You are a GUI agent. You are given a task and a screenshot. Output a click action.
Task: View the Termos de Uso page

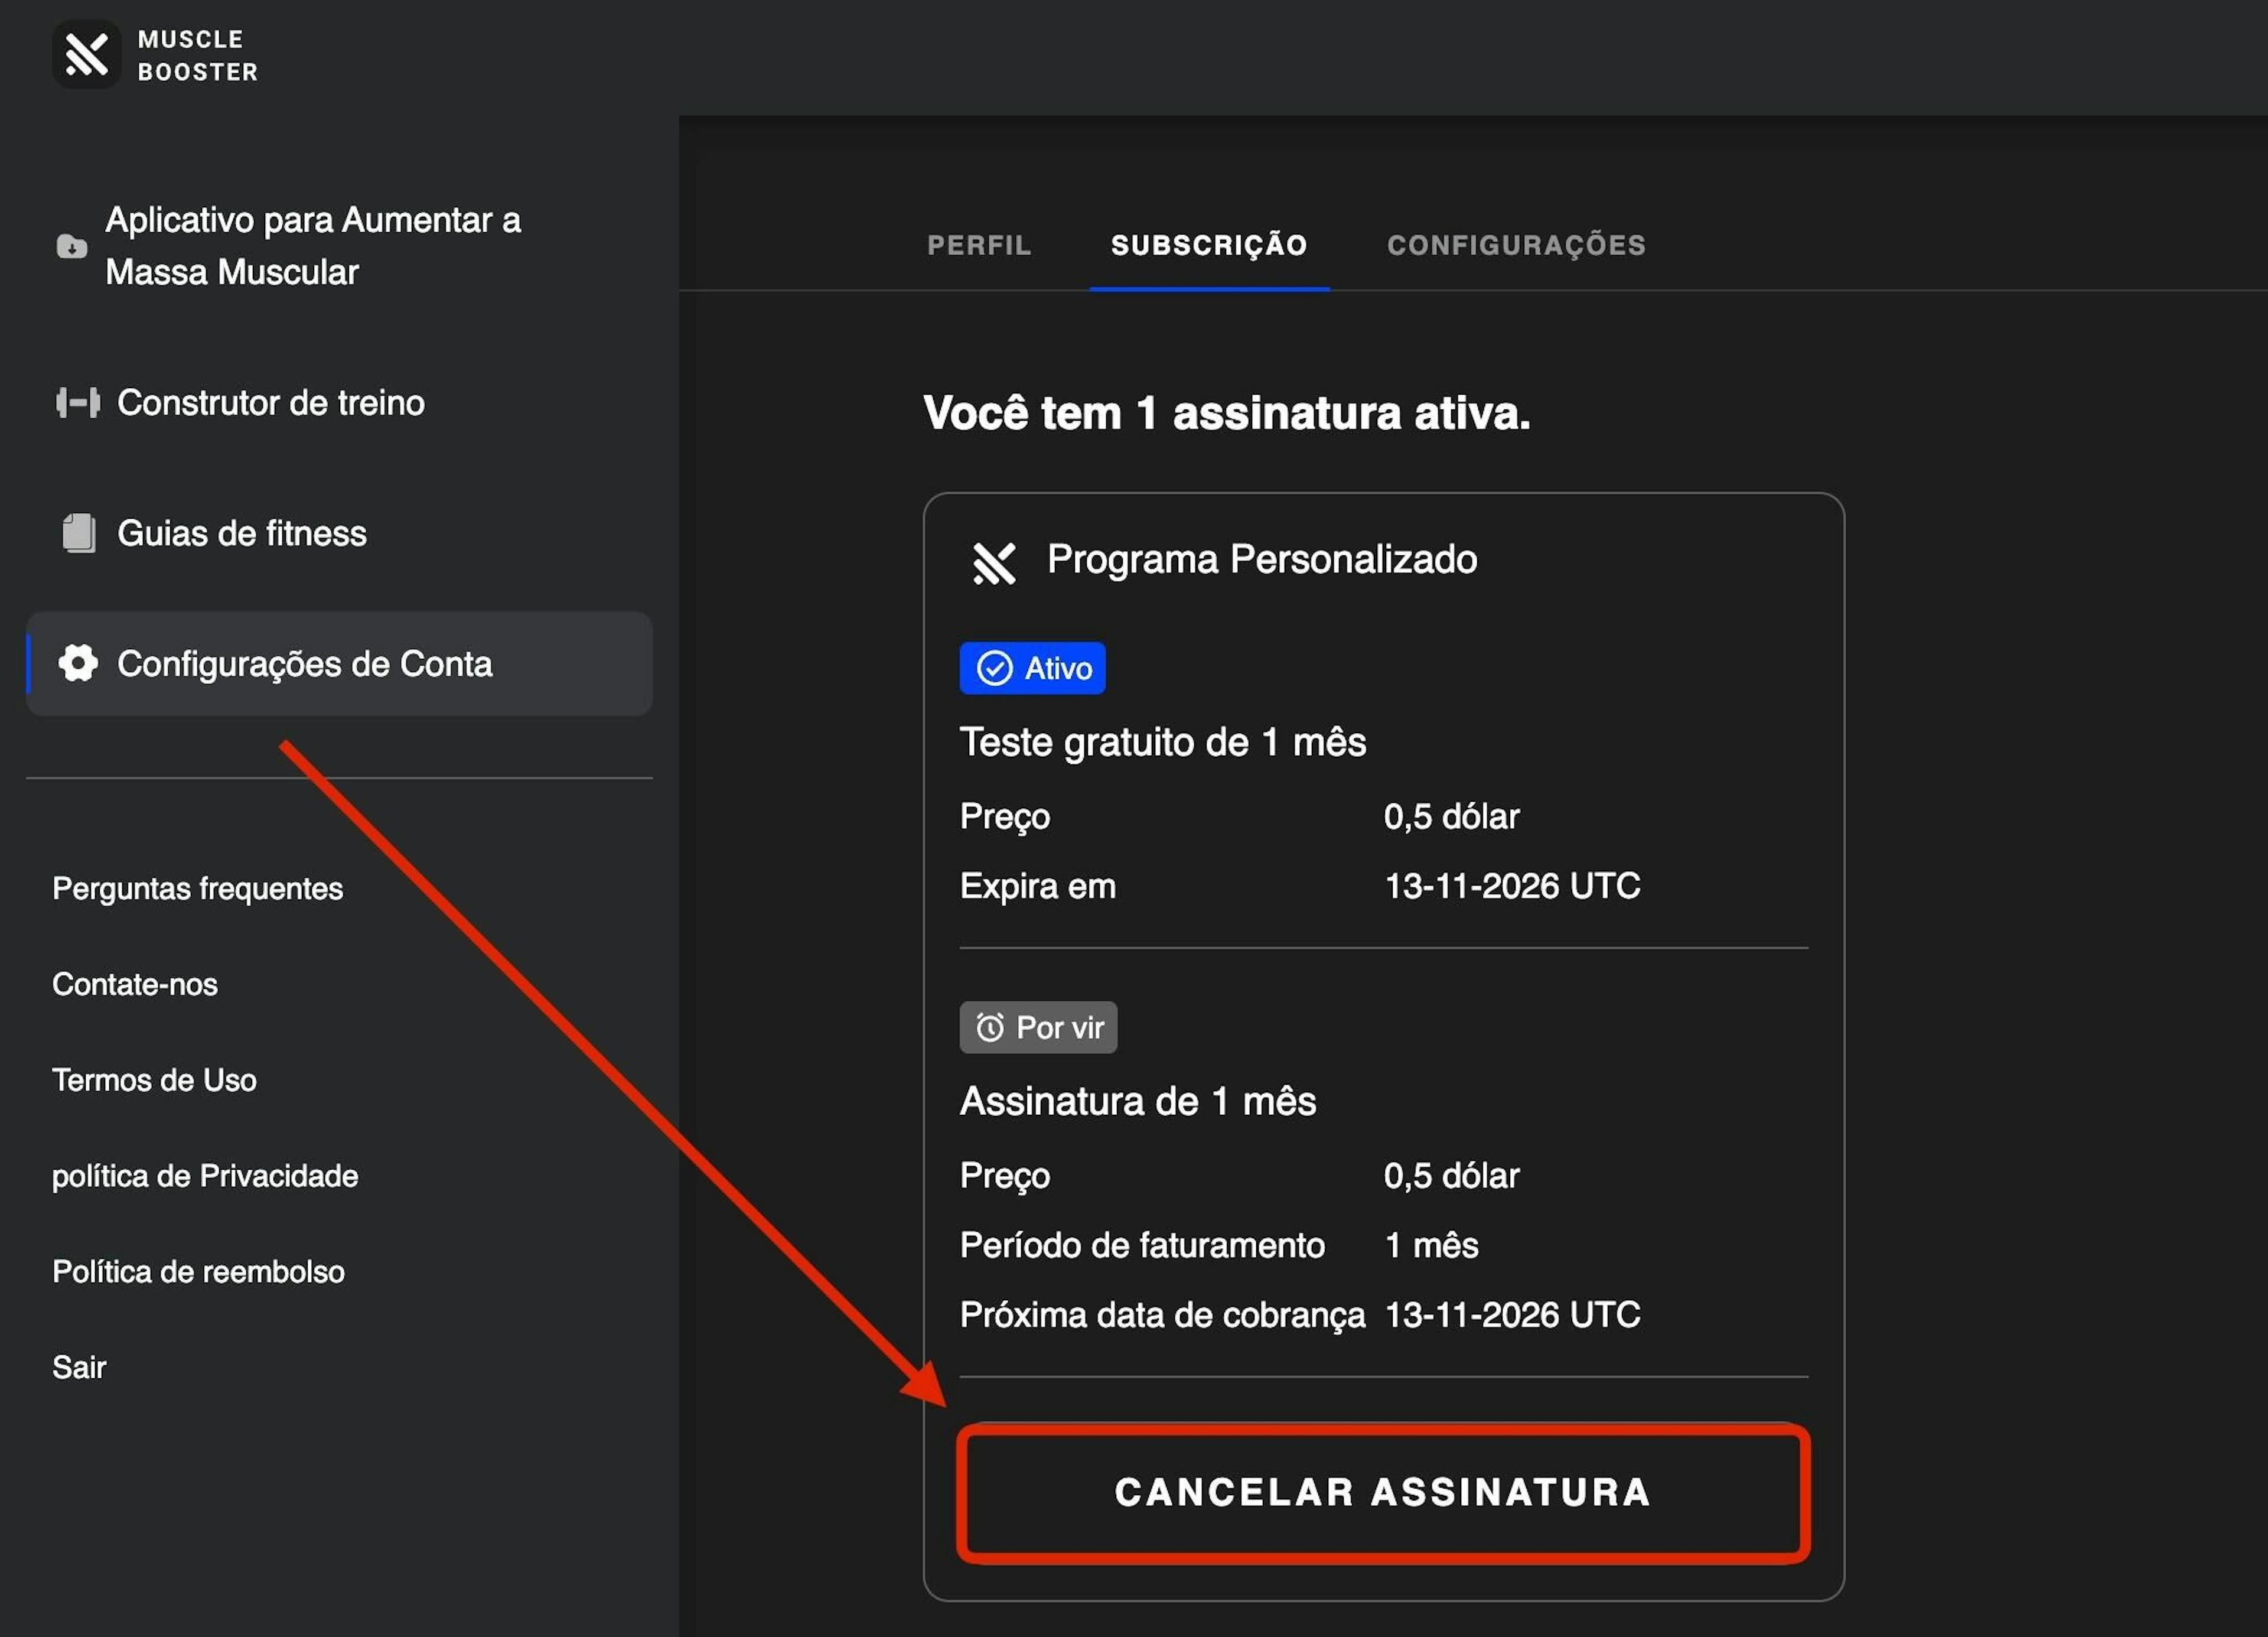pos(154,1080)
